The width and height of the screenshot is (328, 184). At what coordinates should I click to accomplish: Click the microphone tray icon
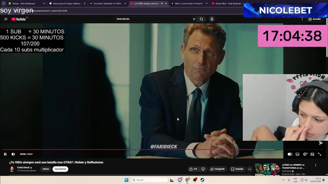click(x=289, y=180)
